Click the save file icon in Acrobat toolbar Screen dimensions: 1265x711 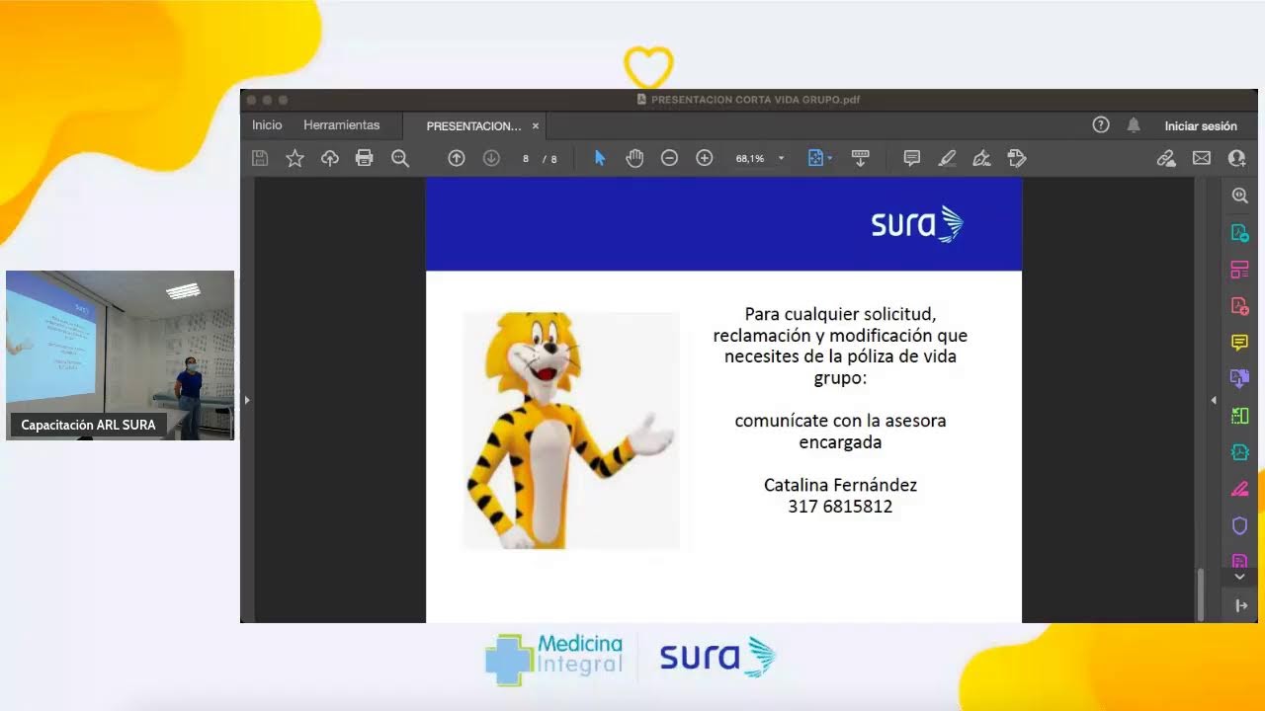[x=260, y=158]
